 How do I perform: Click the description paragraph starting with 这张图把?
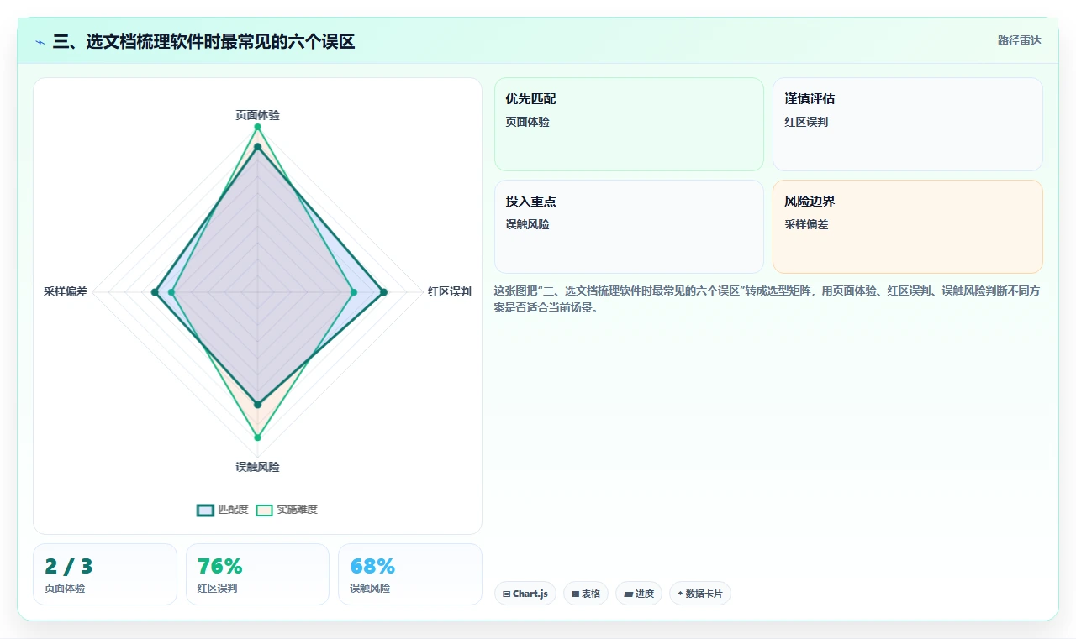[768, 299]
